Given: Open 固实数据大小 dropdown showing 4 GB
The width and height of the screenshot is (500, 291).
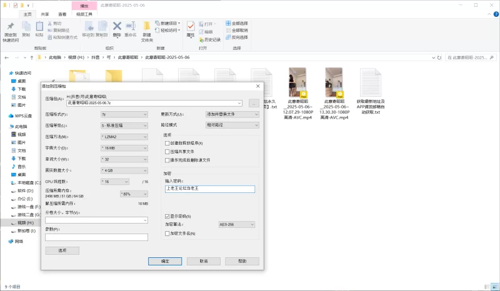Looking at the screenshot, I should [124, 170].
